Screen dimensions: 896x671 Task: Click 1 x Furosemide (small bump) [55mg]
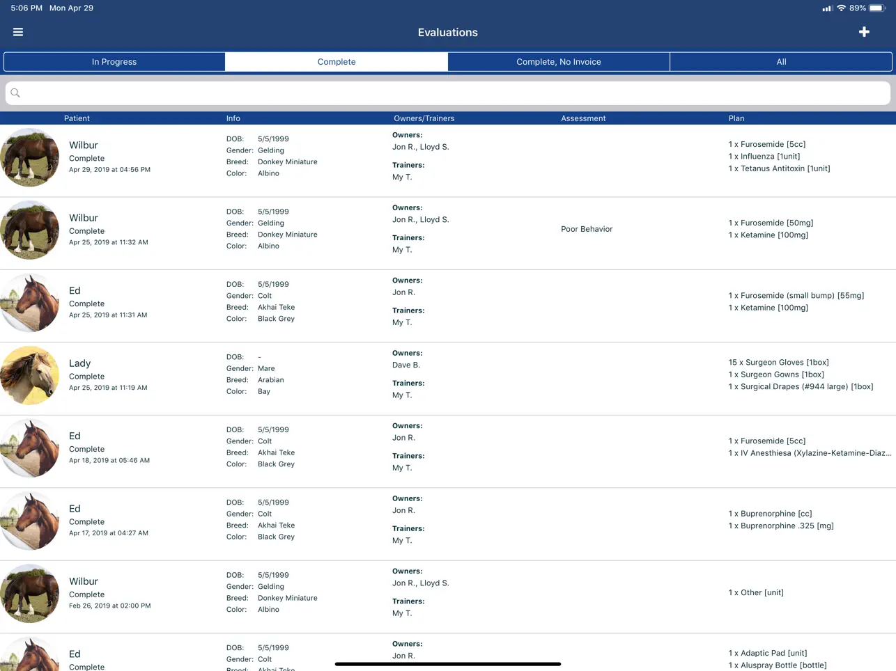(x=796, y=296)
